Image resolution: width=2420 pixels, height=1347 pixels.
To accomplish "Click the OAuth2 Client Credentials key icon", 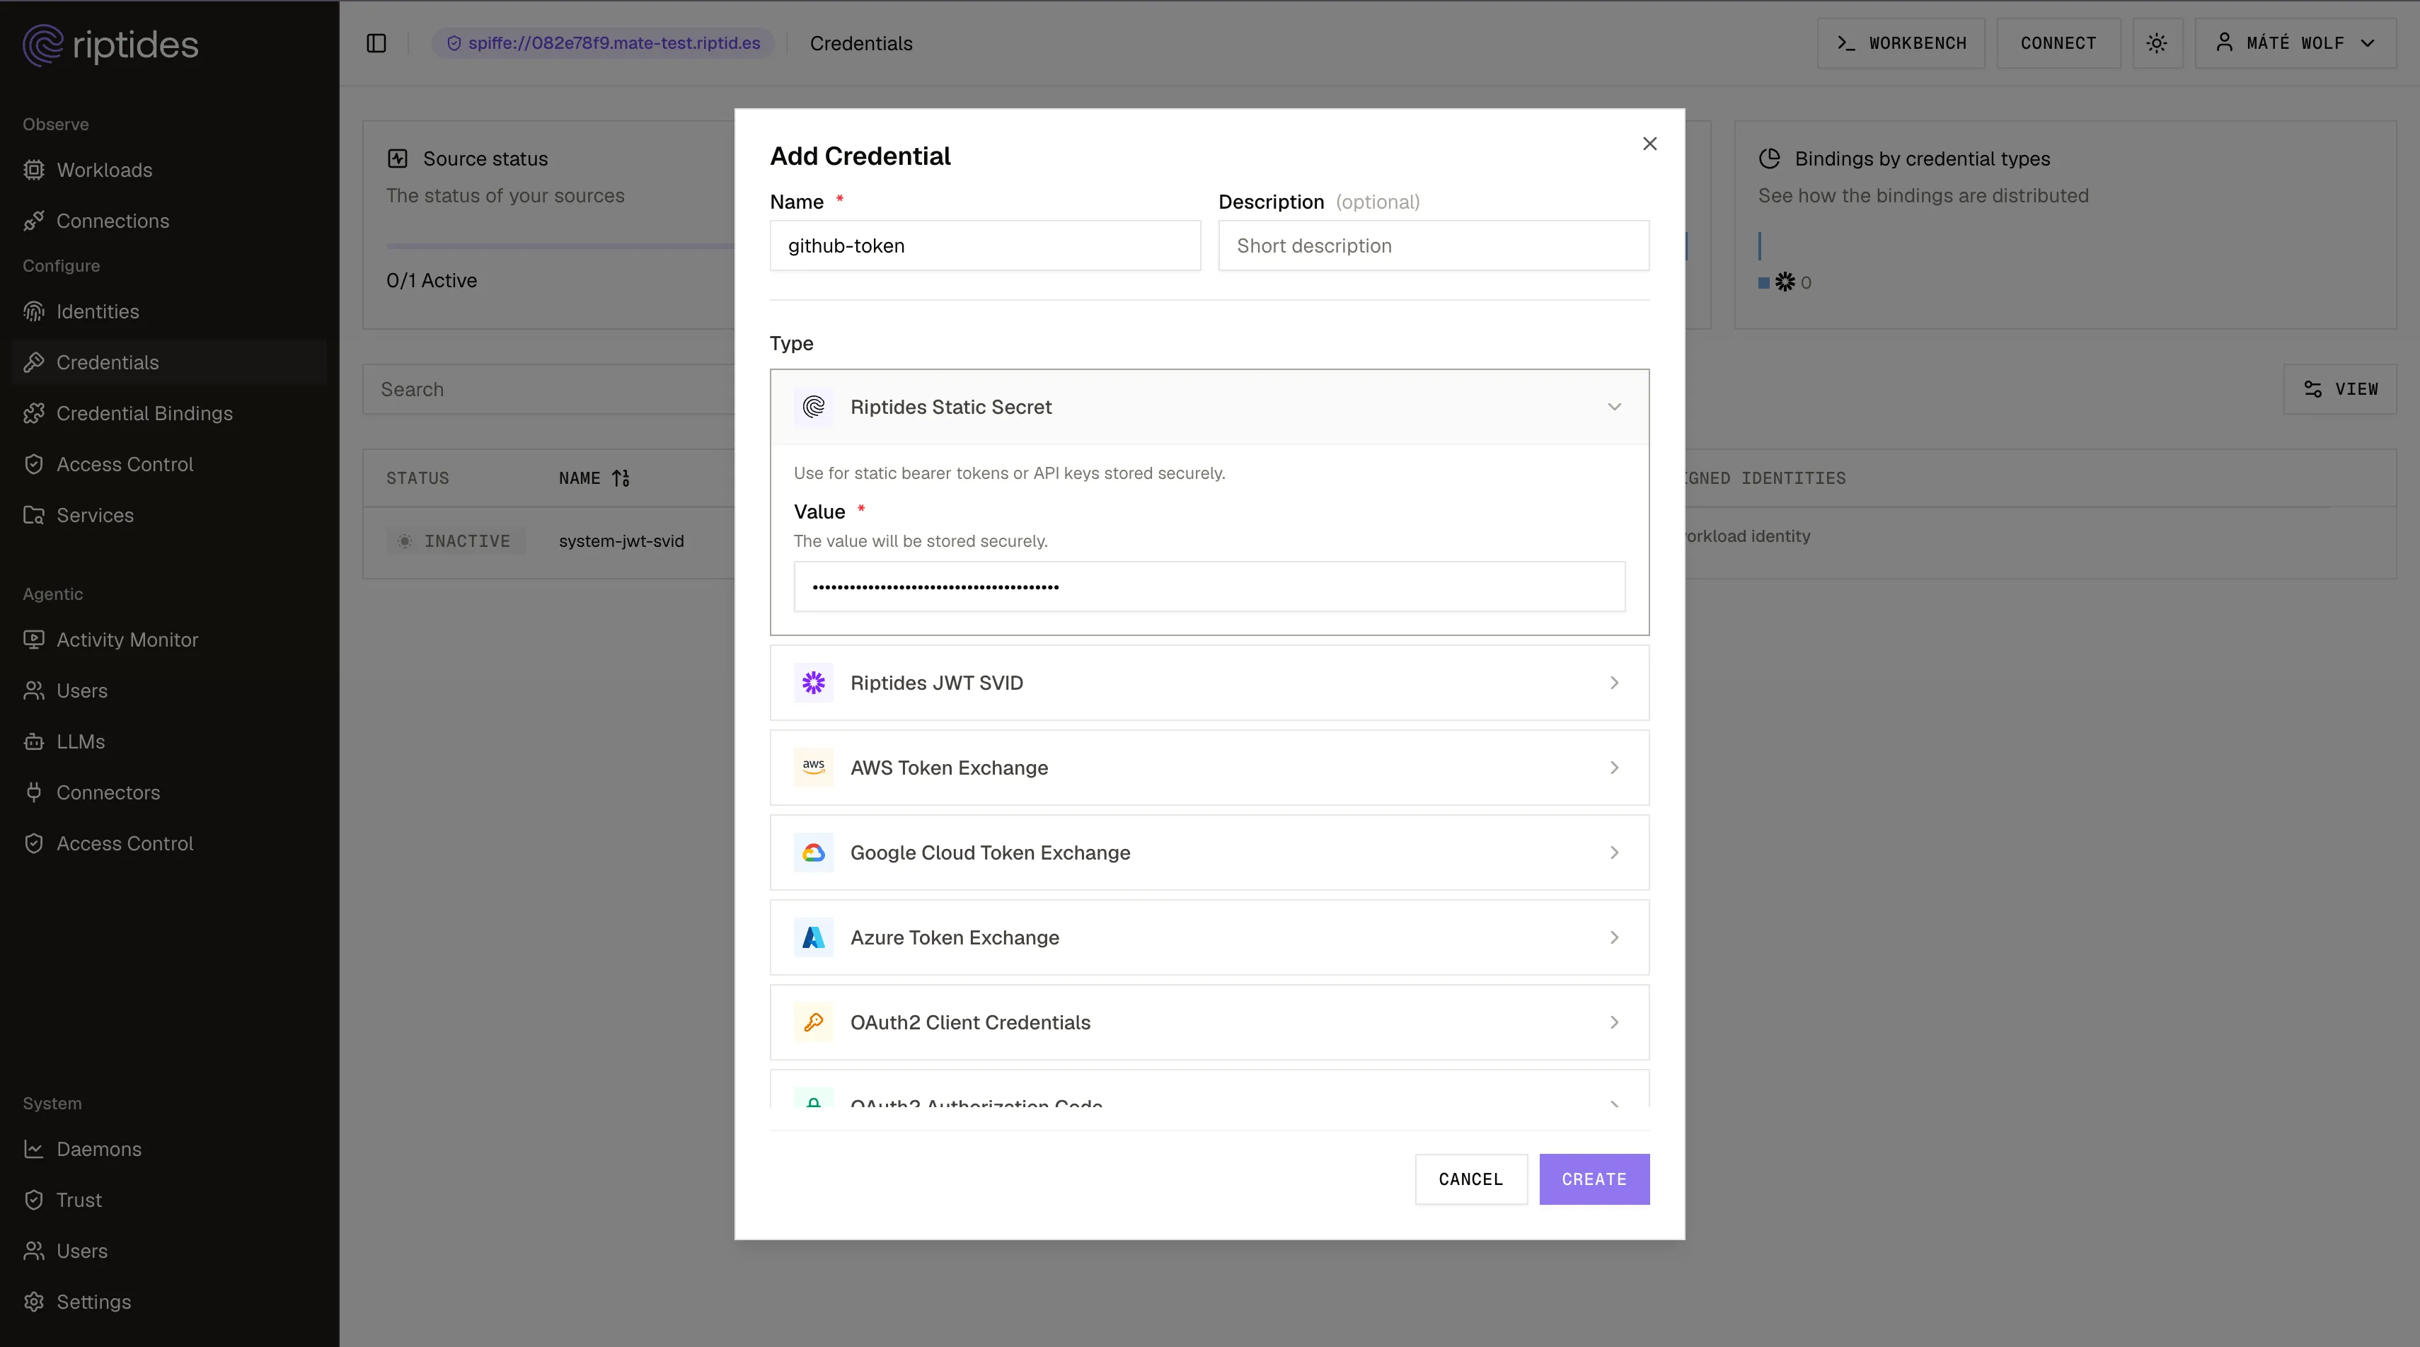I will pos(814,1022).
